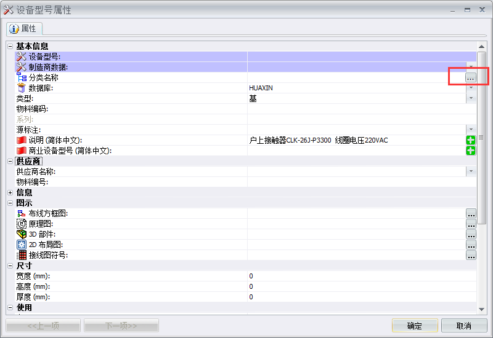Image resolution: width=493 pixels, height=338 pixels.
Task: Click the vertical scrollbar thumb
Action: (x=481, y=138)
